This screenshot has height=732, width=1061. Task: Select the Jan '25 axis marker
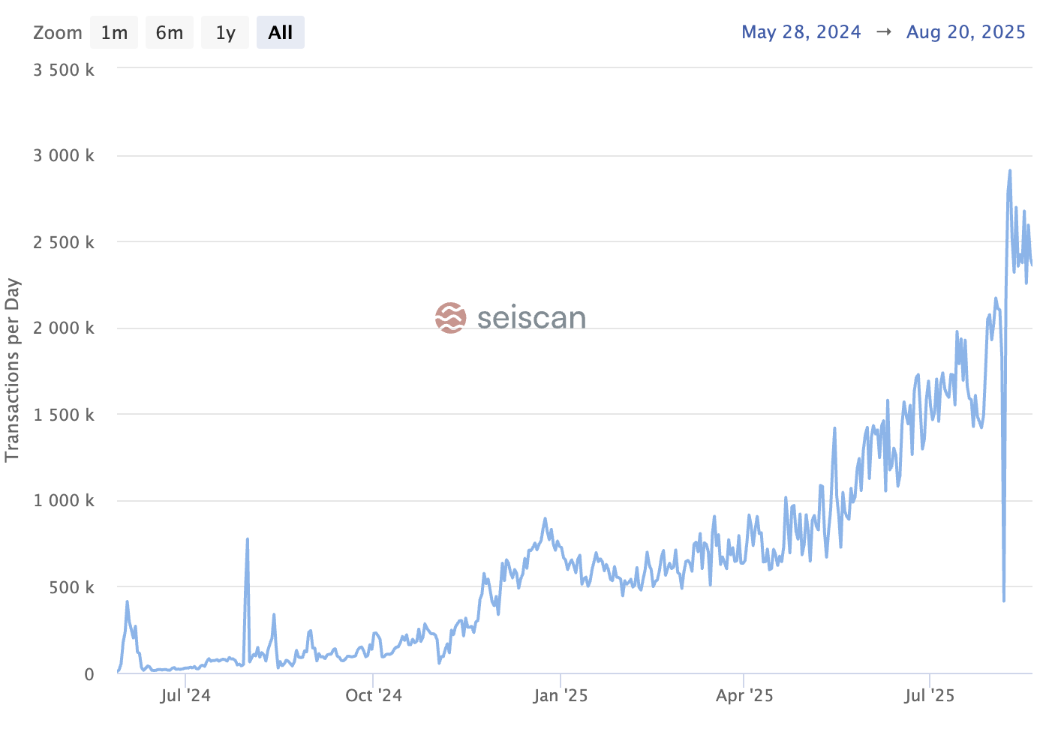coord(561,696)
